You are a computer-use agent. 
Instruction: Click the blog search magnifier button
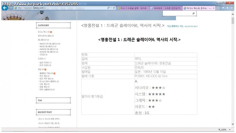194,13
